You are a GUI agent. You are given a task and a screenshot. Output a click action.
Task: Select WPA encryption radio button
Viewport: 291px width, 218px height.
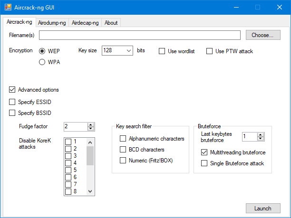pyautogui.click(x=42, y=62)
